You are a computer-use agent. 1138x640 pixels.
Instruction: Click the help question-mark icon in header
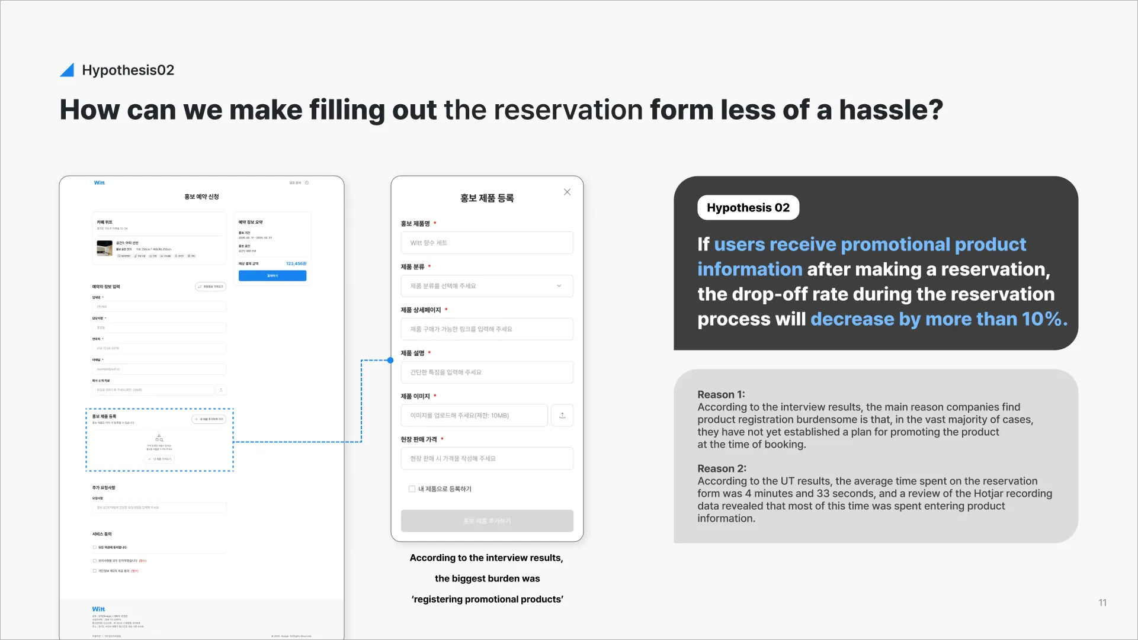coord(307,183)
